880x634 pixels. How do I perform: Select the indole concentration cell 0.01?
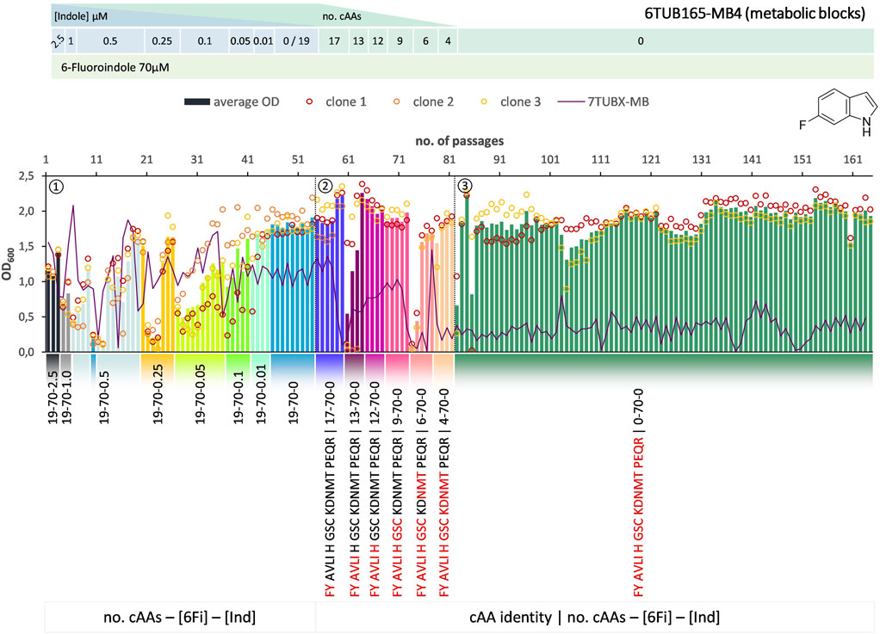(263, 41)
